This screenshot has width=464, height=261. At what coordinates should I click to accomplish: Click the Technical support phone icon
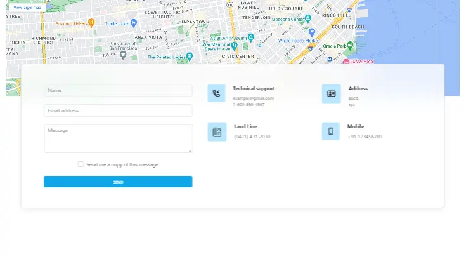point(216,93)
